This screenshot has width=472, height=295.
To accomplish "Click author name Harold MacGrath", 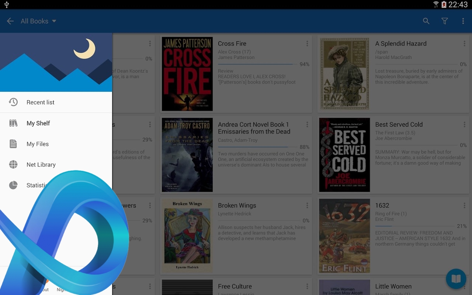I will coord(393,58).
